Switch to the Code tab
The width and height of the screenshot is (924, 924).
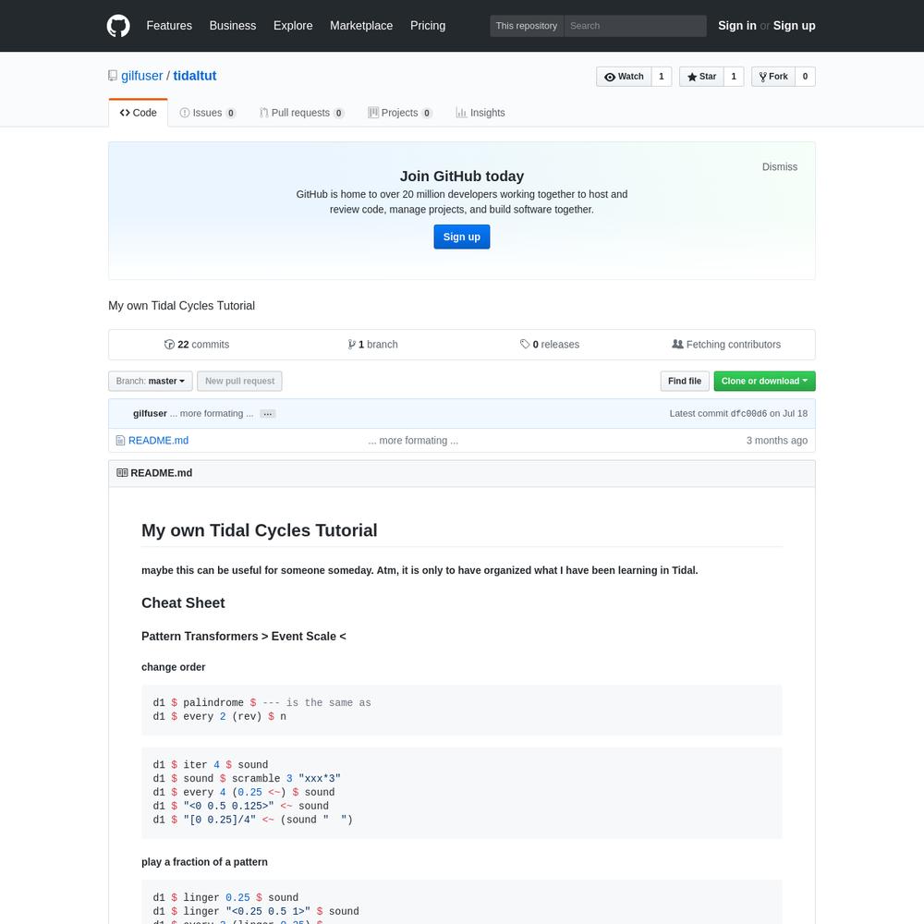point(139,113)
